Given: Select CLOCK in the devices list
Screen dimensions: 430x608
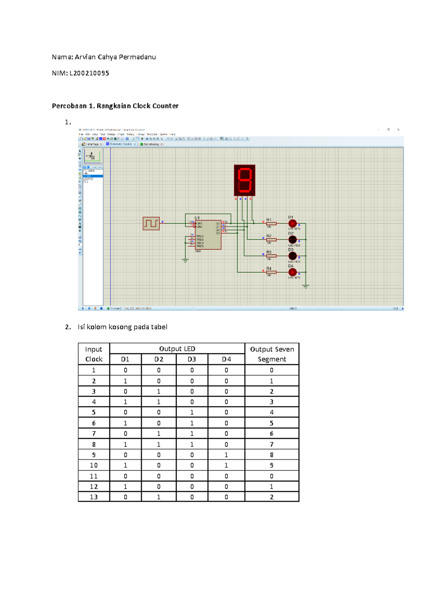Looking at the screenshot, I should tap(93, 176).
